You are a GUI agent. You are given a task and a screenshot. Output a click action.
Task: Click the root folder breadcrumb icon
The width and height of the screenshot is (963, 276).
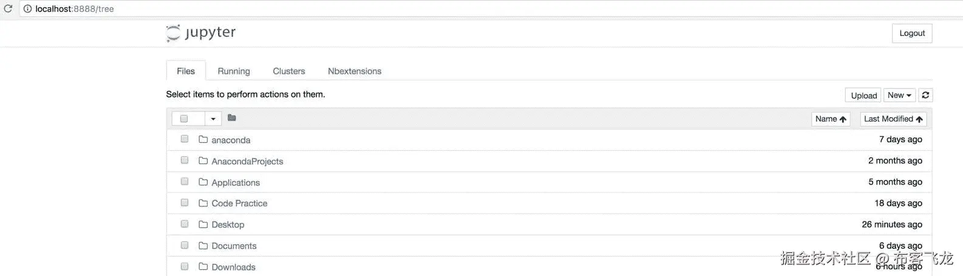pos(231,118)
